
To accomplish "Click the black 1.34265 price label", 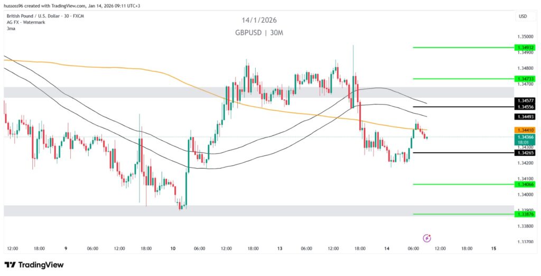I will click(526, 153).
